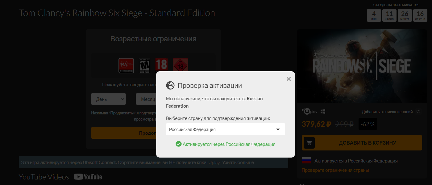432x185 pixels.
Task: Click the crossed-out 999 ₽ old price
Action: (x=344, y=124)
